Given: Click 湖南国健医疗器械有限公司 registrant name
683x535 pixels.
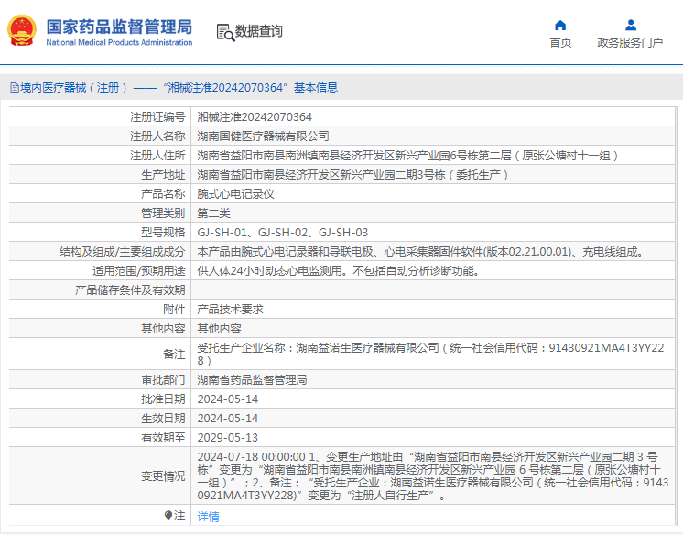Looking at the screenshot, I should click(263, 136).
